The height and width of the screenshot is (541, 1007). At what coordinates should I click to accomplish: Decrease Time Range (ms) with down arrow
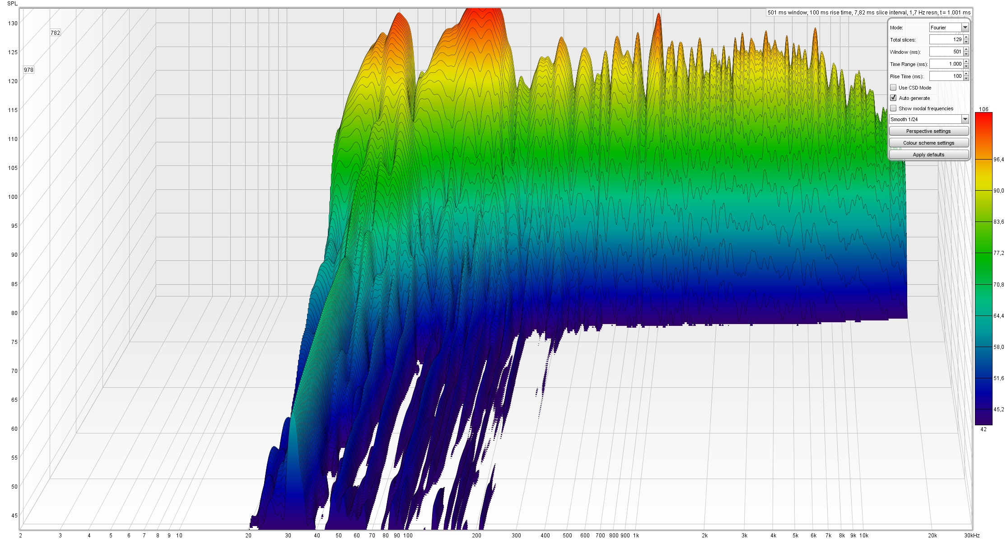coord(966,66)
